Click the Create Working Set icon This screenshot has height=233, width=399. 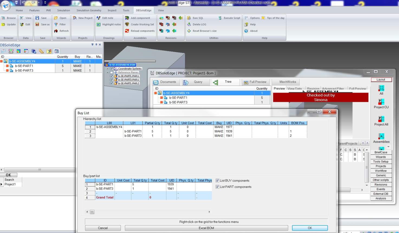pyautogui.click(x=127, y=24)
